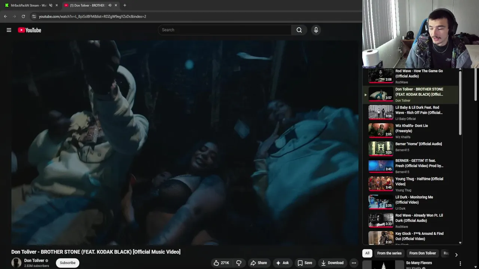Select the All filter chip
Viewport: 479px width, 269px height.
pyautogui.click(x=367, y=253)
